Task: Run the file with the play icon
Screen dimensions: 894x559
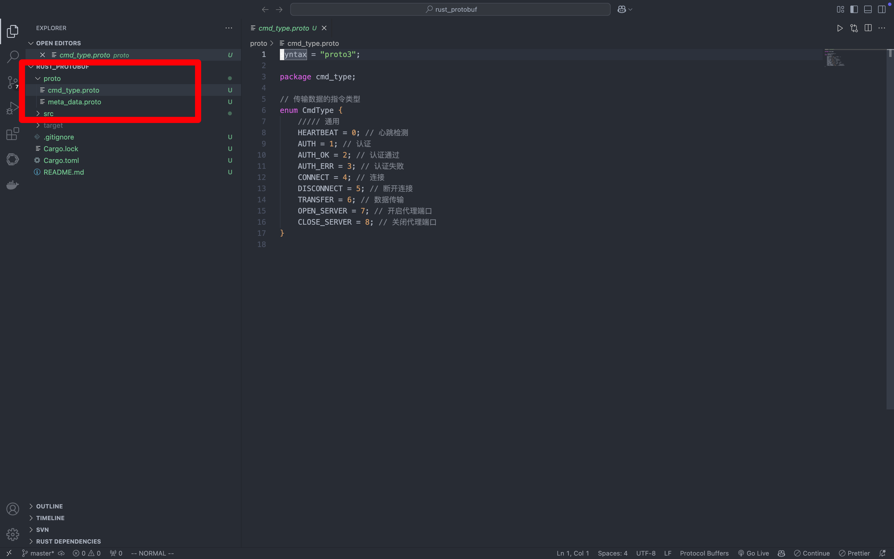Action: 840,28
